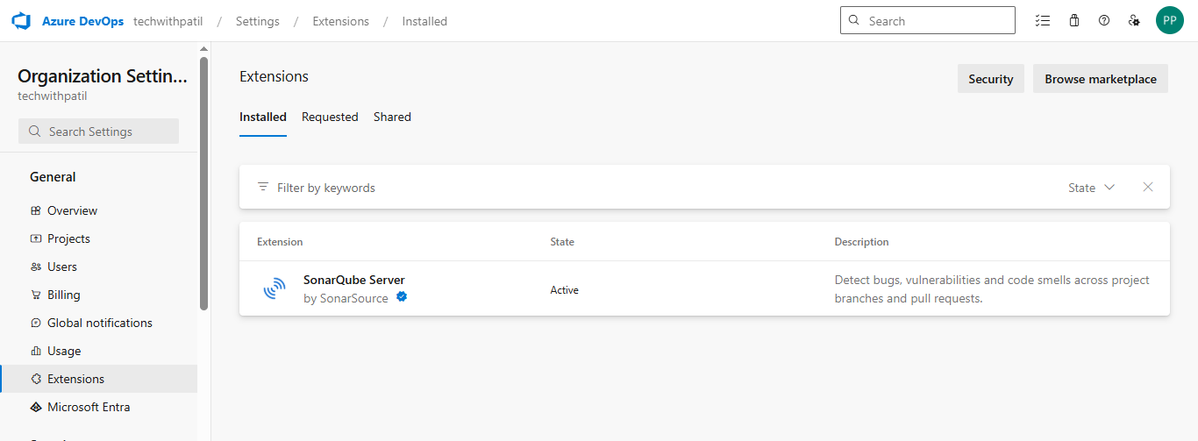Open the work items list icon
The height and width of the screenshot is (441, 1198).
click(1043, 21)
